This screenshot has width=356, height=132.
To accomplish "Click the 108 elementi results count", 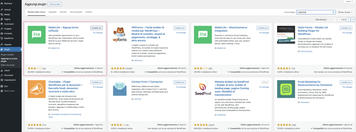I will (321, 20).
